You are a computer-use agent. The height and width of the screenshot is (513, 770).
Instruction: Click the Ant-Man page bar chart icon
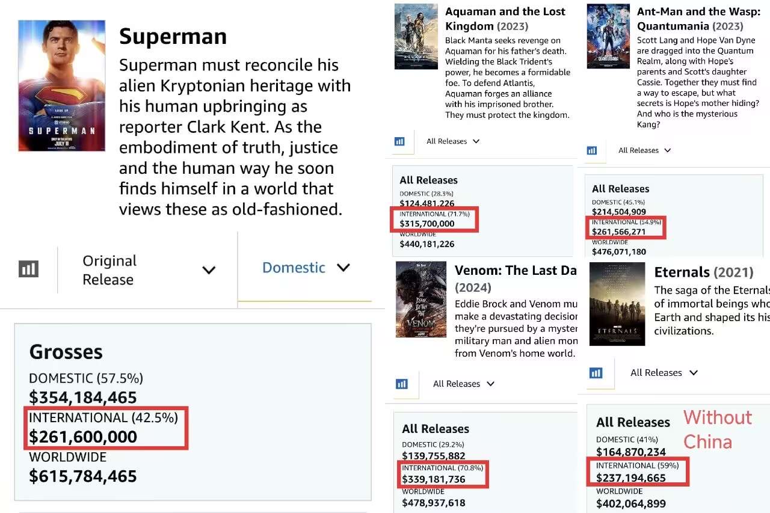pos(592,150)
